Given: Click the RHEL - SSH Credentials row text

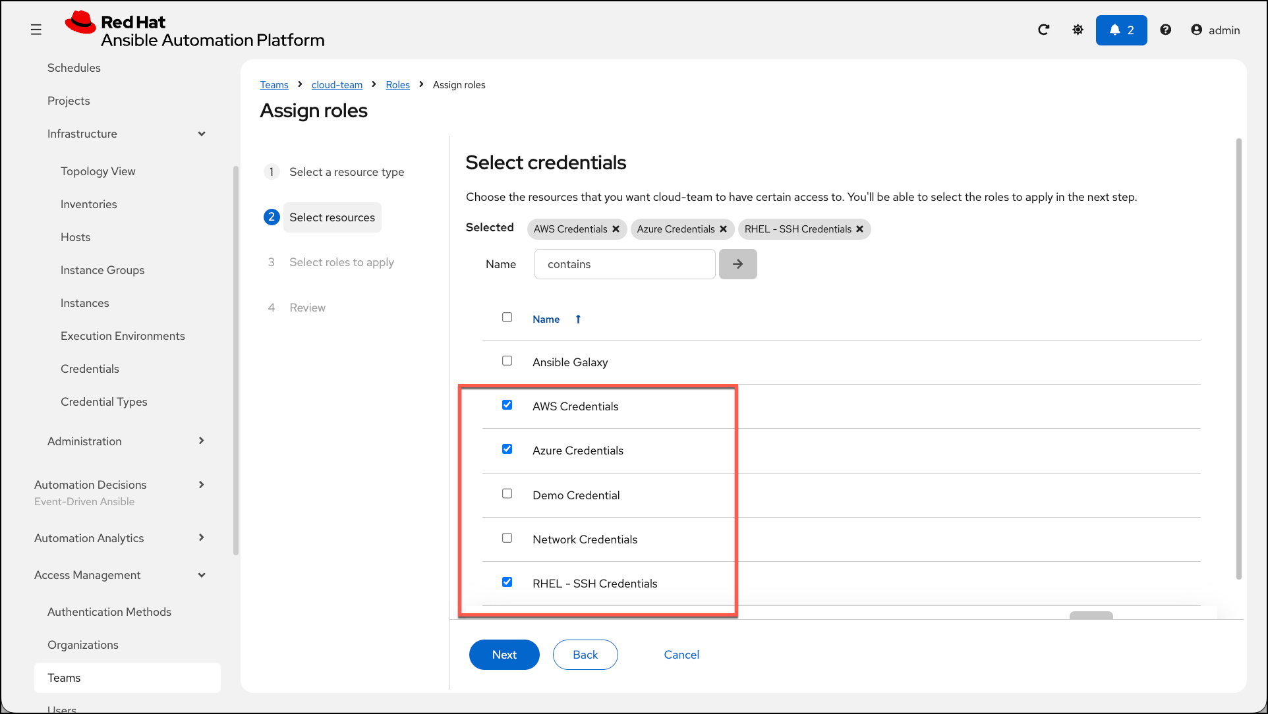Looking at the screenshot, I should (595, 584).
